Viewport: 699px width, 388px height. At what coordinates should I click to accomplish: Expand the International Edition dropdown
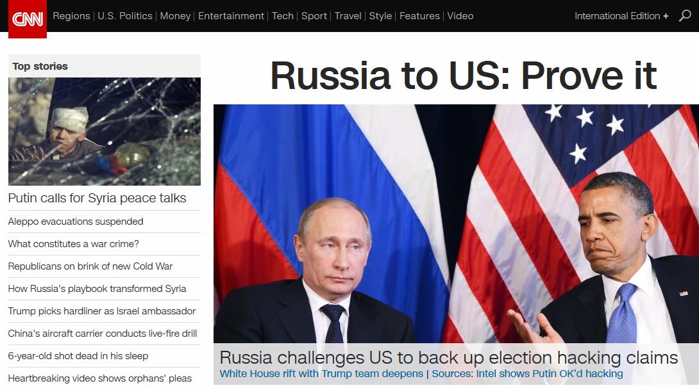point(621,16)
